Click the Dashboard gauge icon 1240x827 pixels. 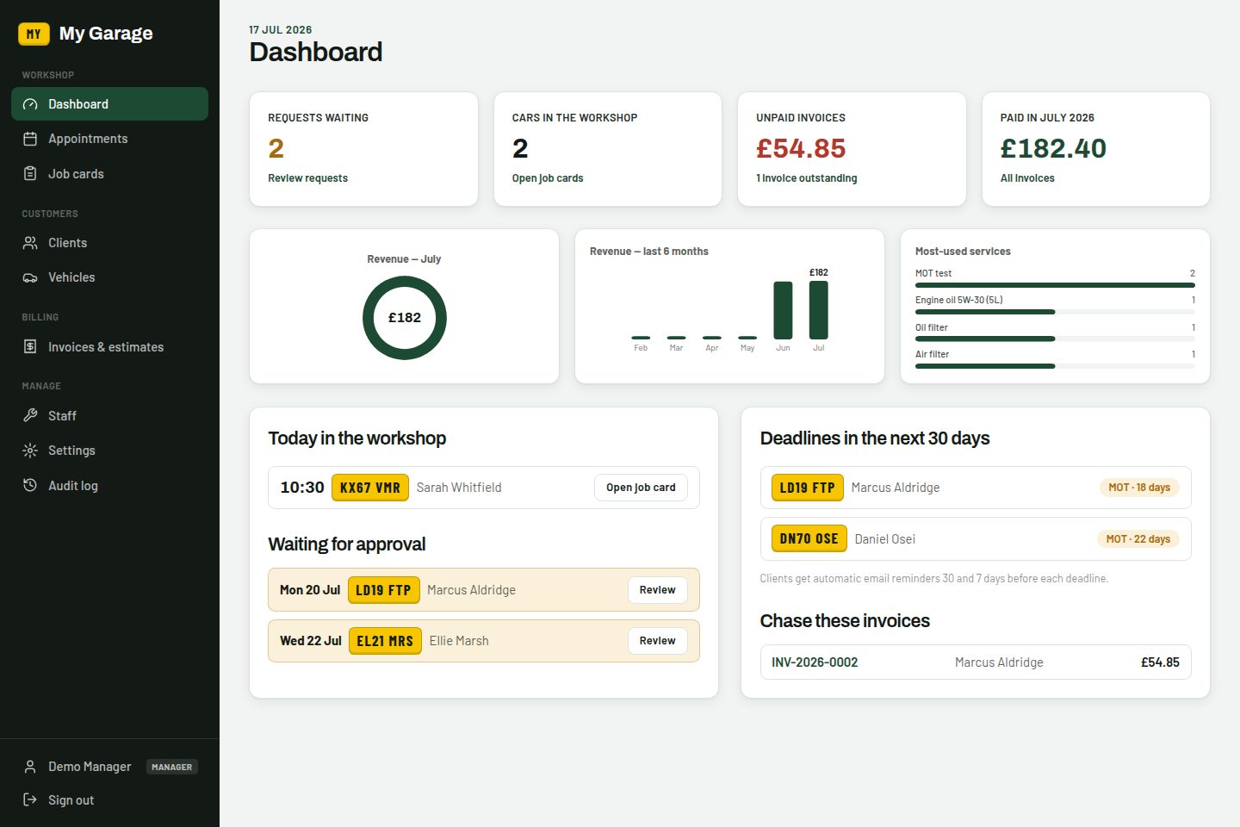30,104
